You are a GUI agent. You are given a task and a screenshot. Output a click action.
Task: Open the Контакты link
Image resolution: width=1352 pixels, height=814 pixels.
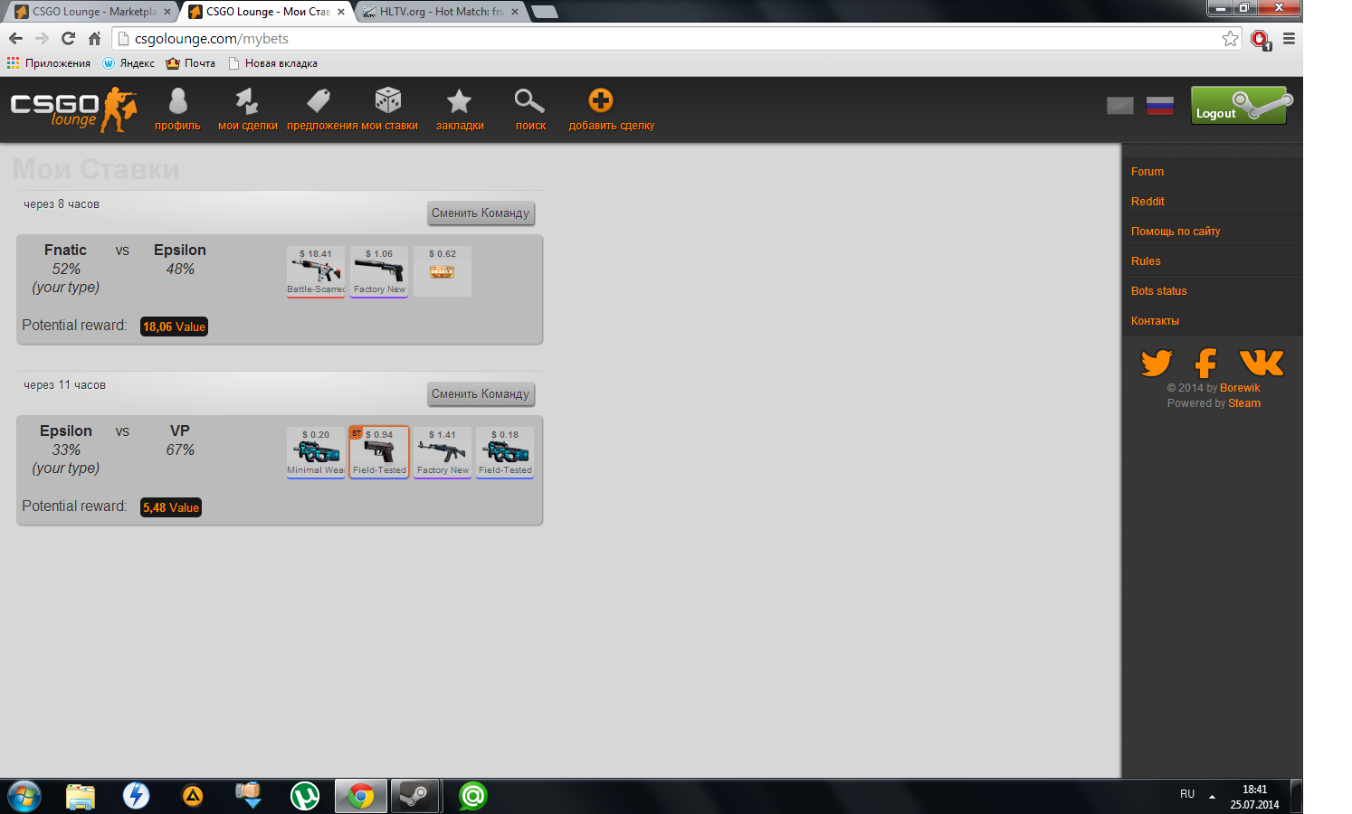1155,321
